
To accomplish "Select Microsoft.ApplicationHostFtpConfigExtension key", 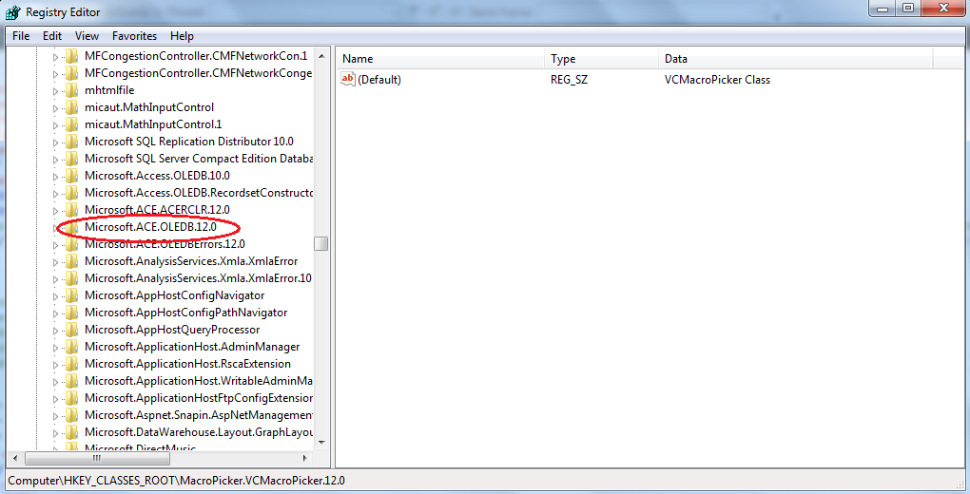I will [199, 398].
